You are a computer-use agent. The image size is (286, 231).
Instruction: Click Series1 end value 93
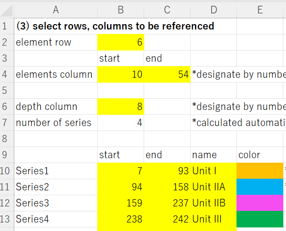(167, 171)
